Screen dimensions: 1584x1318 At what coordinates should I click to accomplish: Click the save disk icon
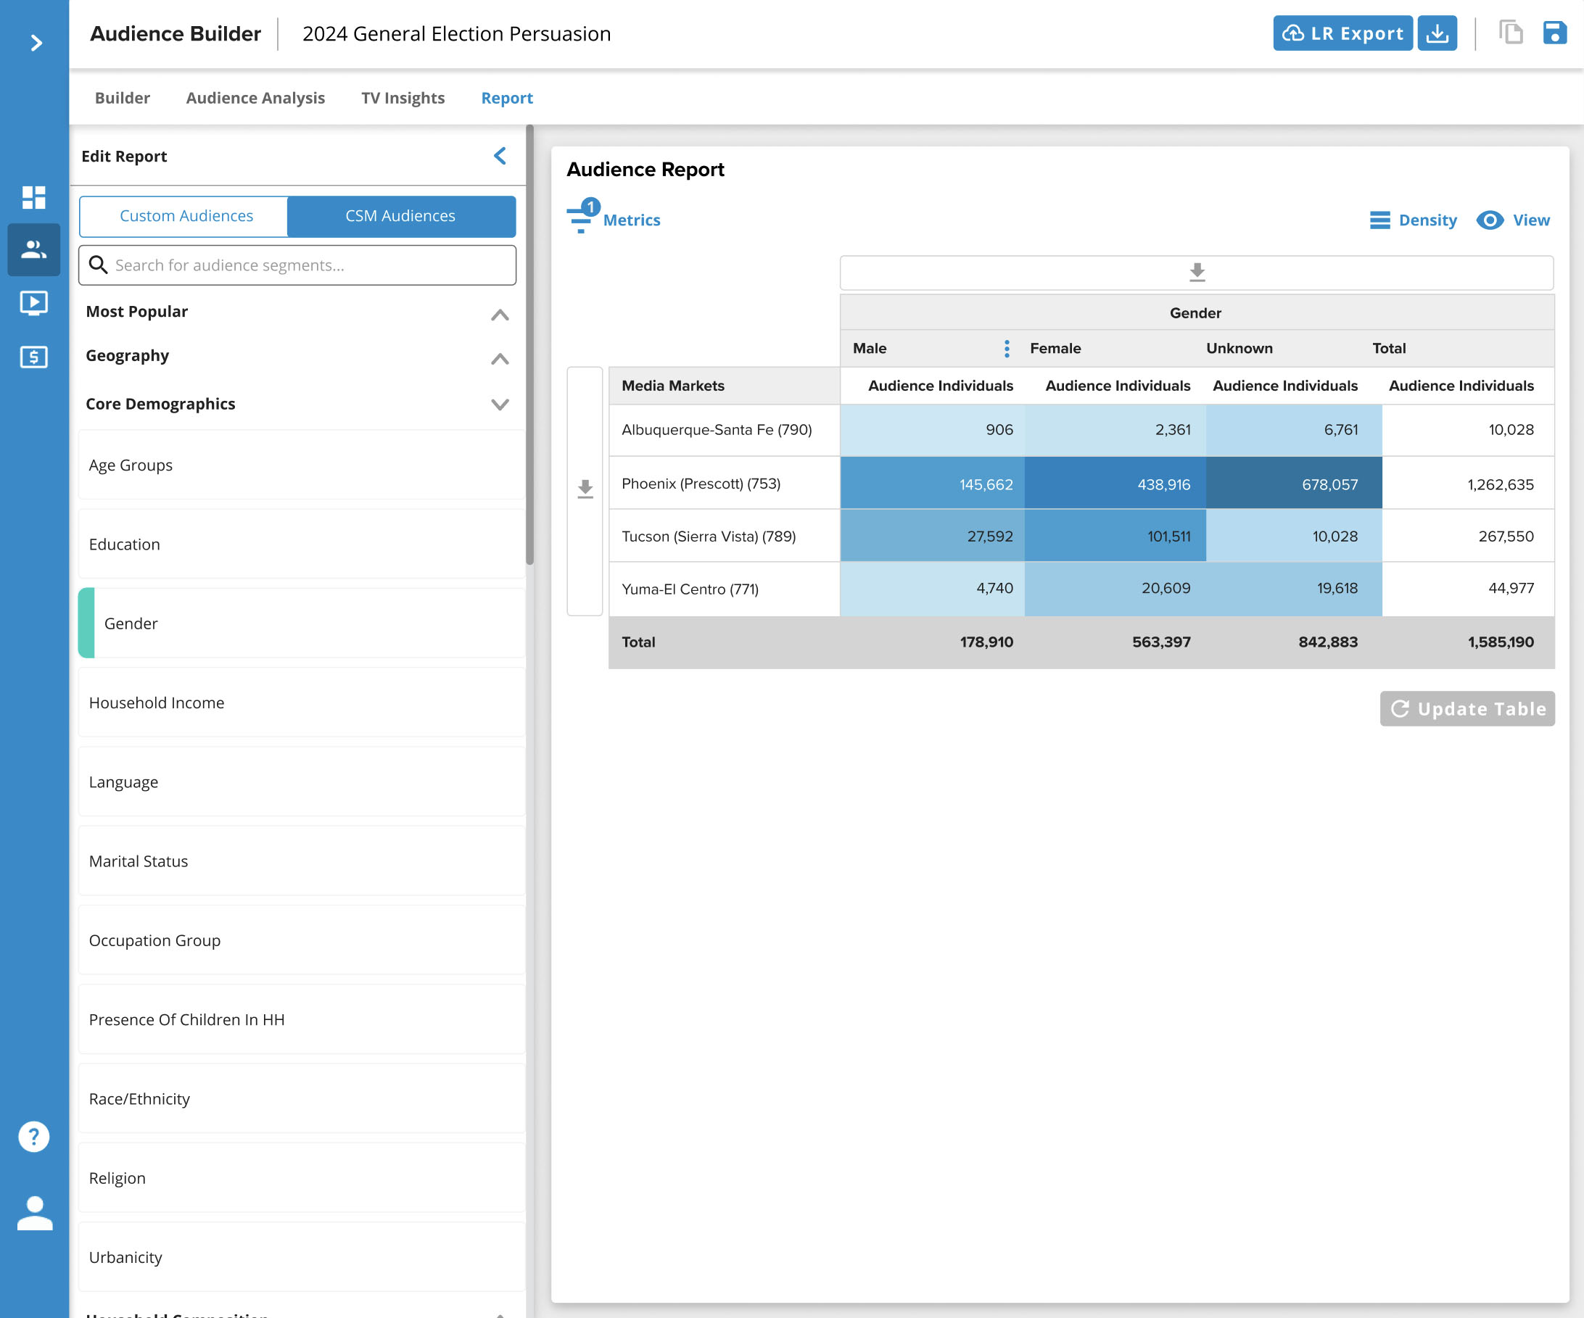point(1554,33)
